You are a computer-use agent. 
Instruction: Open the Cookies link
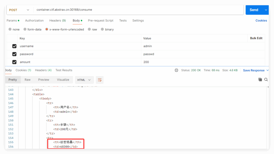click(261, 21)
